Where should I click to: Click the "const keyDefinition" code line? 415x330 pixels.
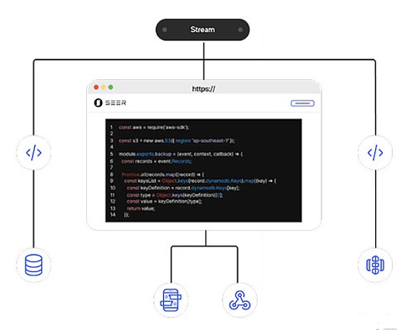(x=183, y=188)
